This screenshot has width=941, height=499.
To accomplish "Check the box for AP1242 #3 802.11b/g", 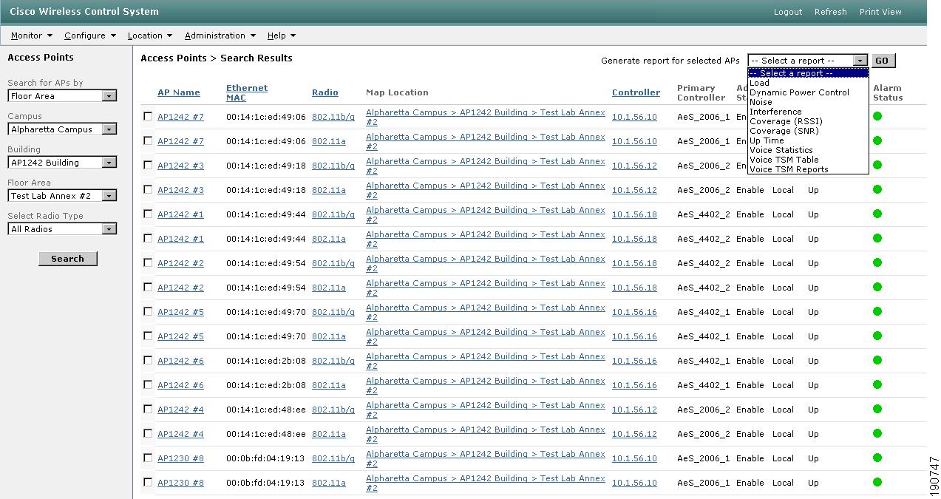I will pos(148,165).
